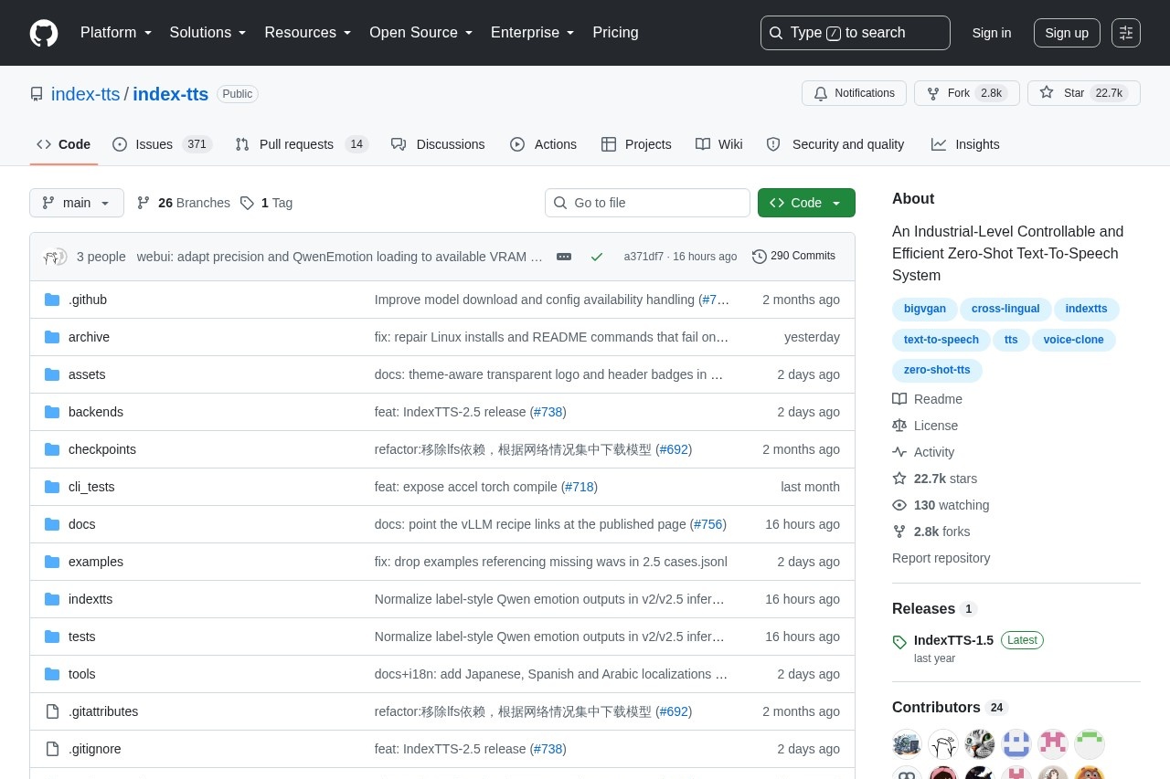View 290 Commits history

coord(793,257)
